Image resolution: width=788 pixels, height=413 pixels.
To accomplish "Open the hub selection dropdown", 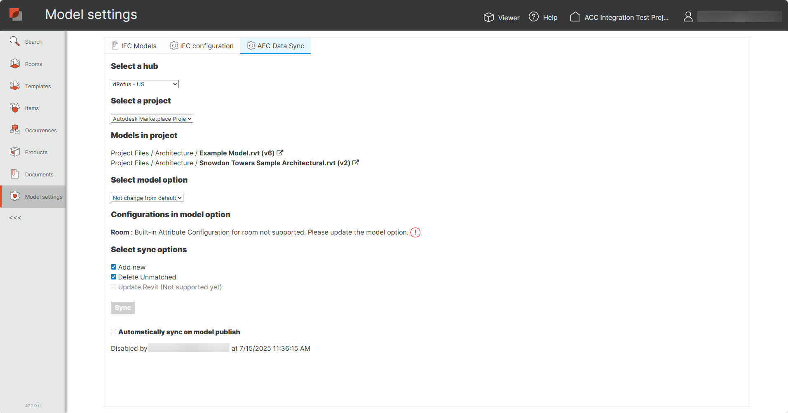I will pos(144,84).
